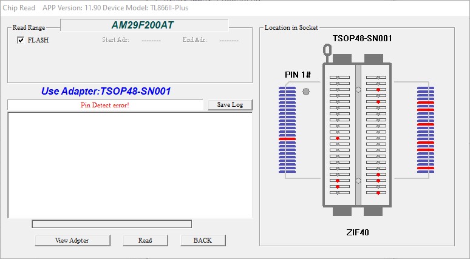Select the Pin Detect error! status field
This screenshot has height=259, width=470.
pos(105,105)
